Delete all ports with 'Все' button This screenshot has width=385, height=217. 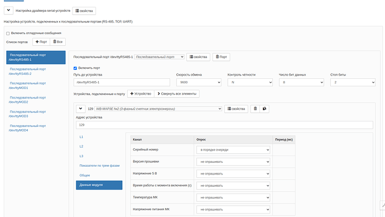point(58,42)
